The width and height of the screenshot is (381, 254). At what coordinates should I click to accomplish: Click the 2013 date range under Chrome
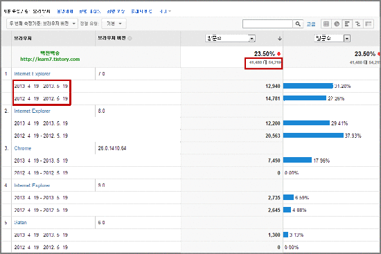(x=41, y=161)
